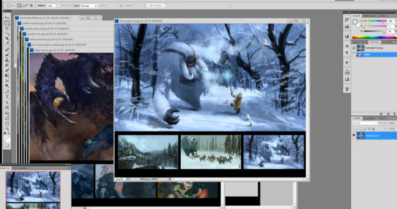Image resolution: width=397 pixels, height=209 pixels.
Task: Open the Style dropdown in options bar
Action: pos(89,6)
